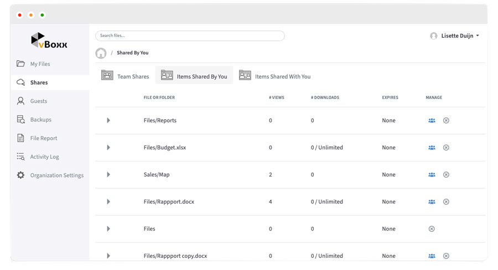Image resolution: width=498 pixels, height=270 pixels.
Task: Expand the Files/Reports row
Action: 108,121
